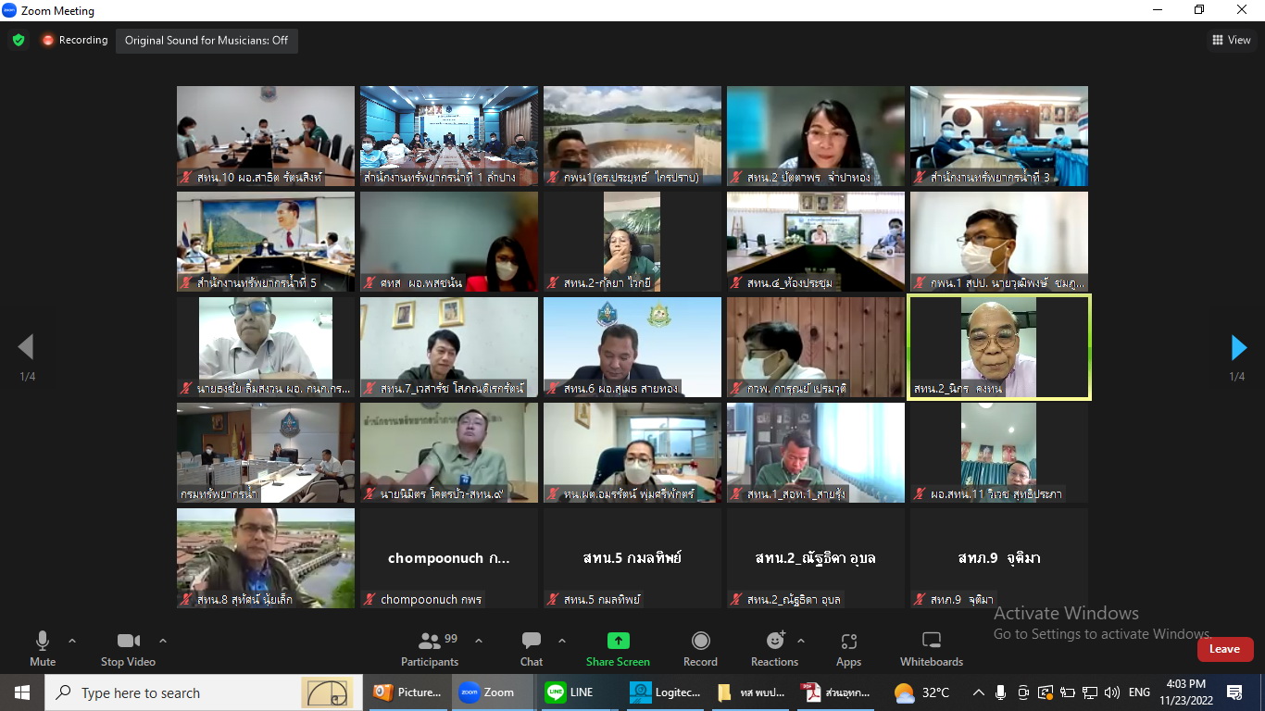
Task: Select the สทน.2_ณัฐธิดา อุบล tile
Action: coord(816,558)
